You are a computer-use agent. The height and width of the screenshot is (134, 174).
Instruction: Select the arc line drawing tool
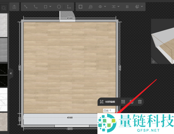[35, 7]
